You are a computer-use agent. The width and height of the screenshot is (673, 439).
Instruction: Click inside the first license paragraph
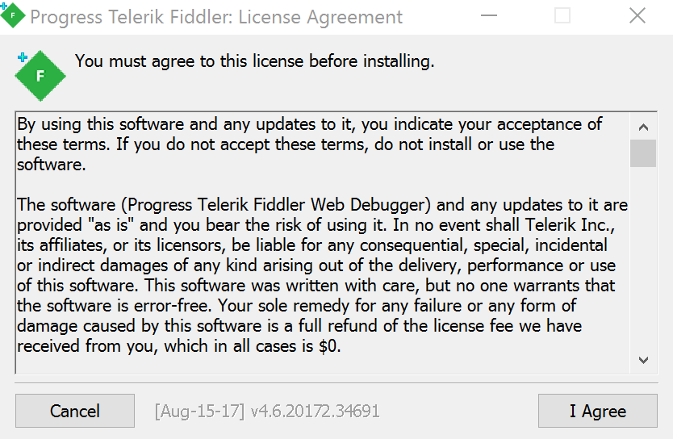(x=307, y=144)
